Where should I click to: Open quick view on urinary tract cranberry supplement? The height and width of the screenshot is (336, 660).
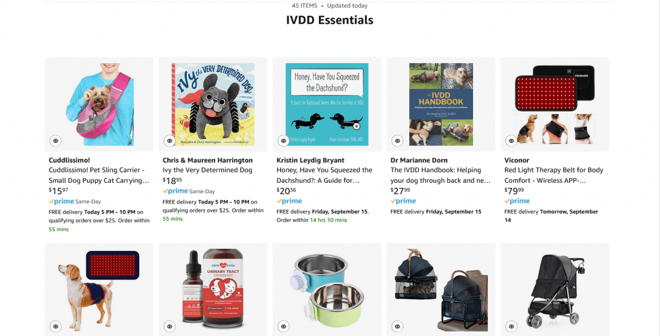[x=170, y=326]
